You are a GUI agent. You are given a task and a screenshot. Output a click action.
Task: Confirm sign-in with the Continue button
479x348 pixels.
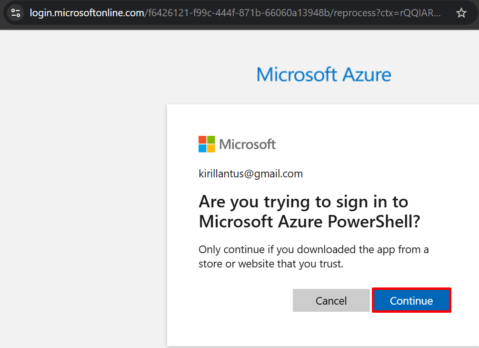coord(411,300)
